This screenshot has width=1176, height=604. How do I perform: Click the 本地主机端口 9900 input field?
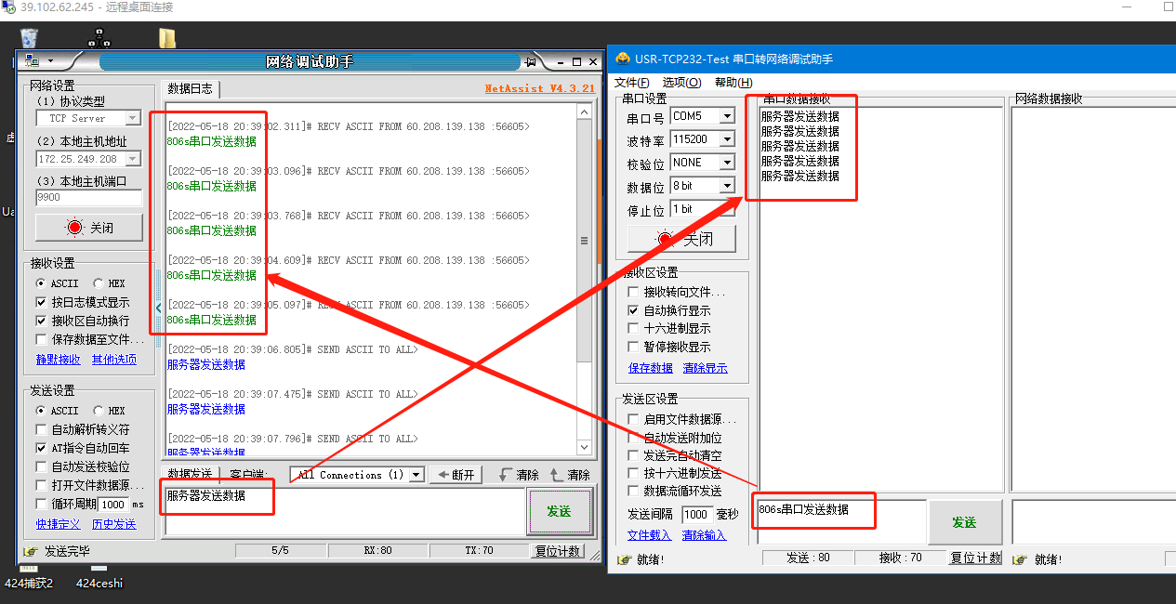coord(88,198)
